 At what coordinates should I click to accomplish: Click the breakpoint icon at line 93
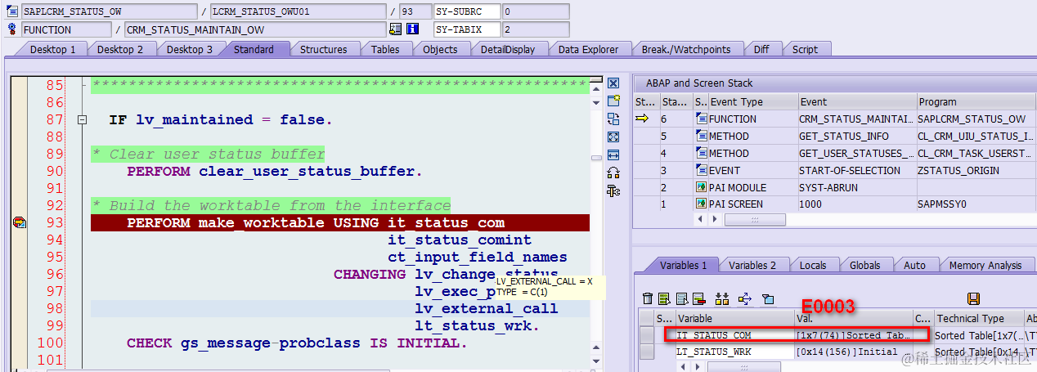[x=20, y=223]
